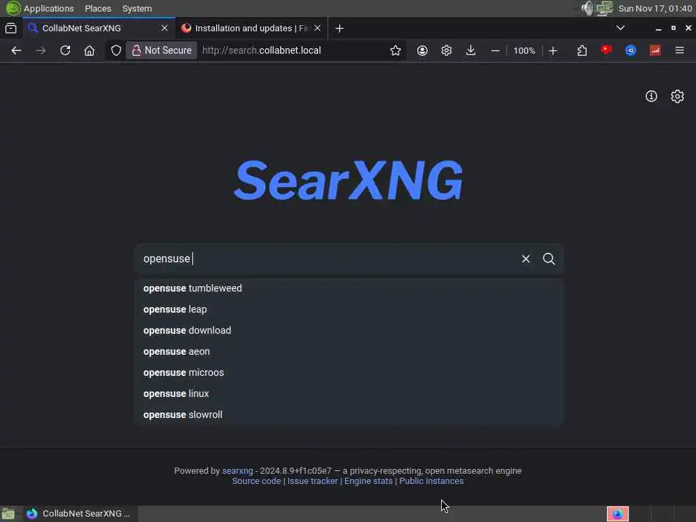Select suggestion opensuse linux
The width and height of the screenshot is (696, 522).
coord(349,394)
